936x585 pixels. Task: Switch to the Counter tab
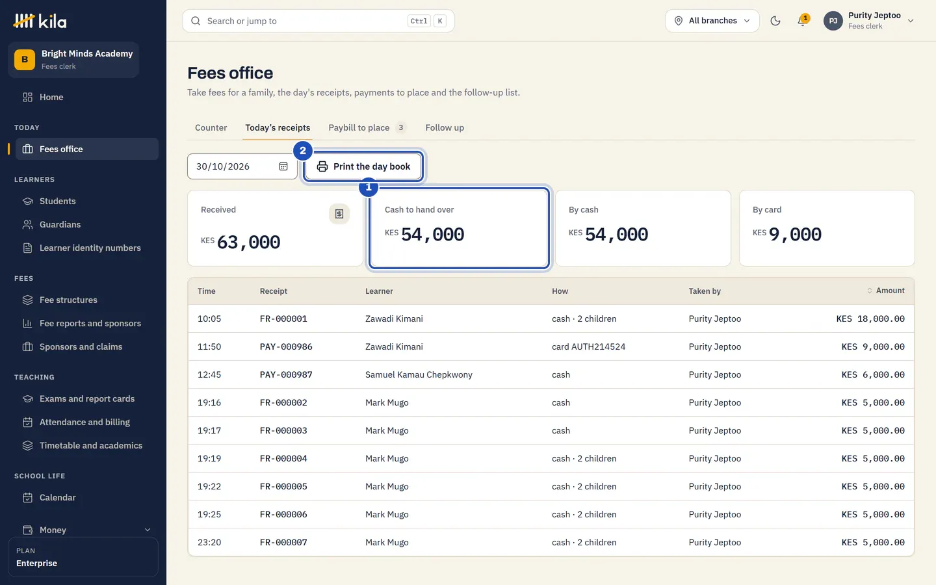coord(211,127)
